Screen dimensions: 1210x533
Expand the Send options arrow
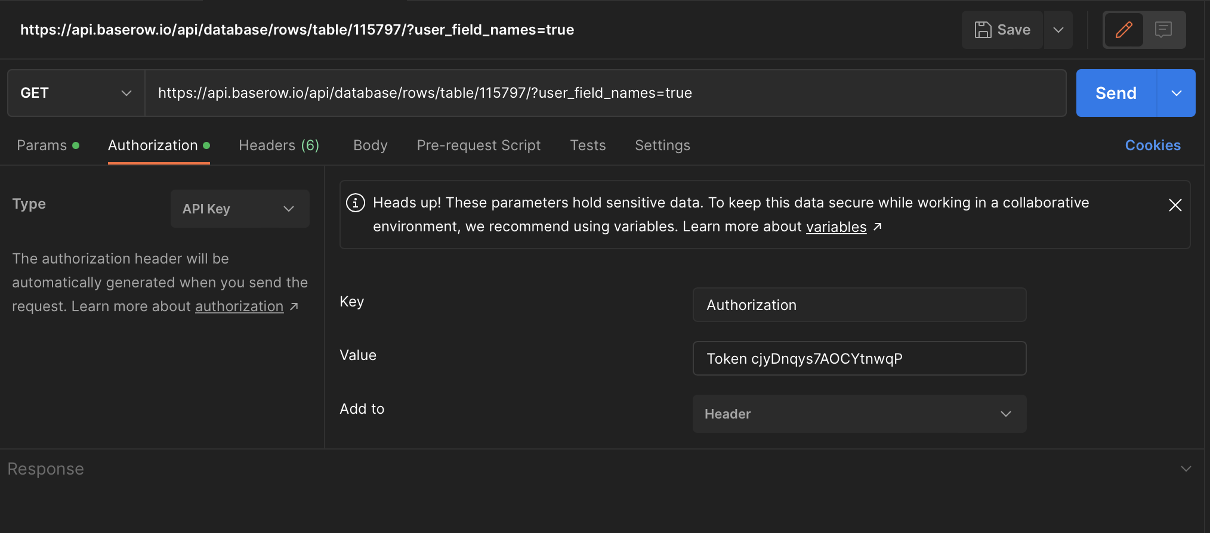pos(1176,93)
